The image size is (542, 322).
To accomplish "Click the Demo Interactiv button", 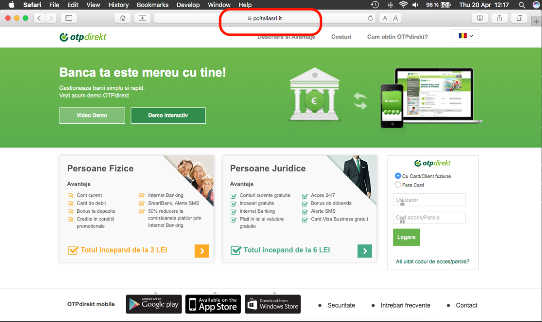I will [168, 116].
